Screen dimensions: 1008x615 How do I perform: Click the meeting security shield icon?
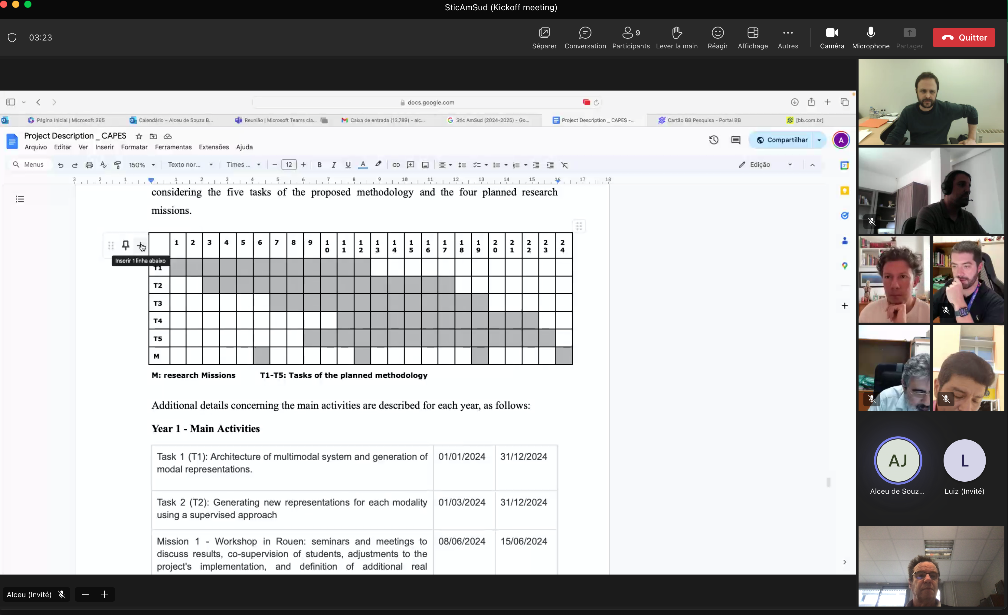[12, 37]
